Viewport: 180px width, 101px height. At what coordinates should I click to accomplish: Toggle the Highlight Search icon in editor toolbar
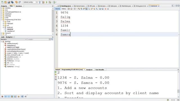pos(86,9)
